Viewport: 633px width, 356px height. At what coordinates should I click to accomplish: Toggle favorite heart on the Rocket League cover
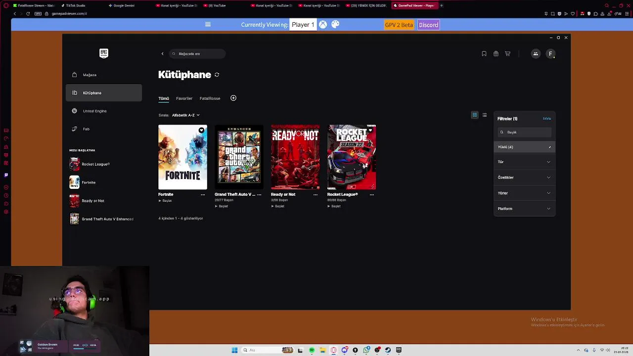[x=370, y=131]
